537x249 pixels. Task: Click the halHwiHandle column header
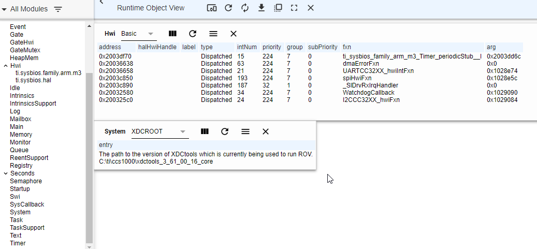(157, 47)
